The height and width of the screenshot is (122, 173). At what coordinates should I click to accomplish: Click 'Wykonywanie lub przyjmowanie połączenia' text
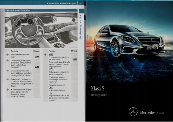59,73
